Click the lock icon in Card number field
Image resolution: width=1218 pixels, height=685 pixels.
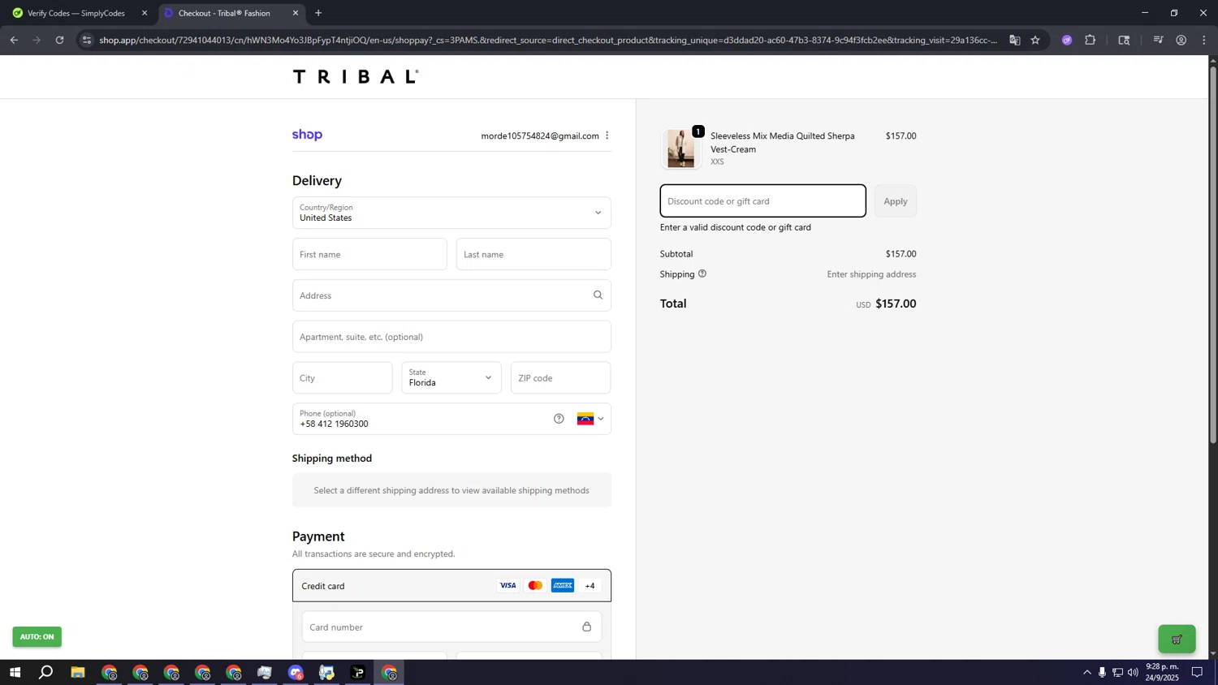coord(586,627)
